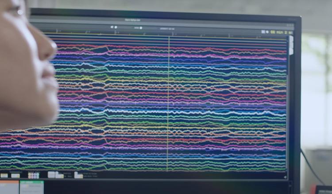The width and height of the screenshot is (332, 194).
Task: Click the white circle icon in top-right toolbar
Action: pos(266,32)
